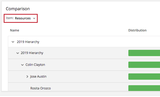Click the Comparison widget title
This screenshot has height=97, width=160.
click(x=18, y=9)
